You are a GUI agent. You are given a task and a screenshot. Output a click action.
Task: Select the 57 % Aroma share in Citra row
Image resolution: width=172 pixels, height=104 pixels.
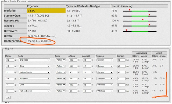point(162,84)
